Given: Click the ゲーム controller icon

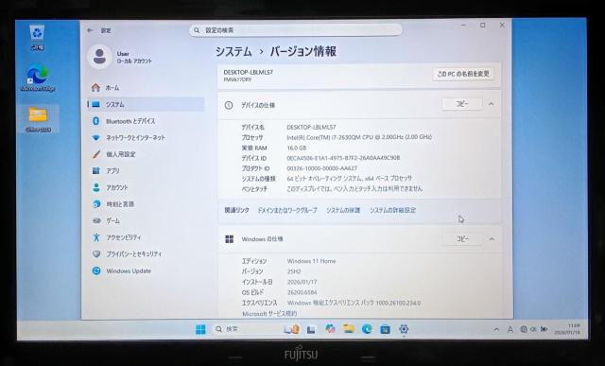Looking at the screenshot, I should pyautogui.click(x=96, y=220).
